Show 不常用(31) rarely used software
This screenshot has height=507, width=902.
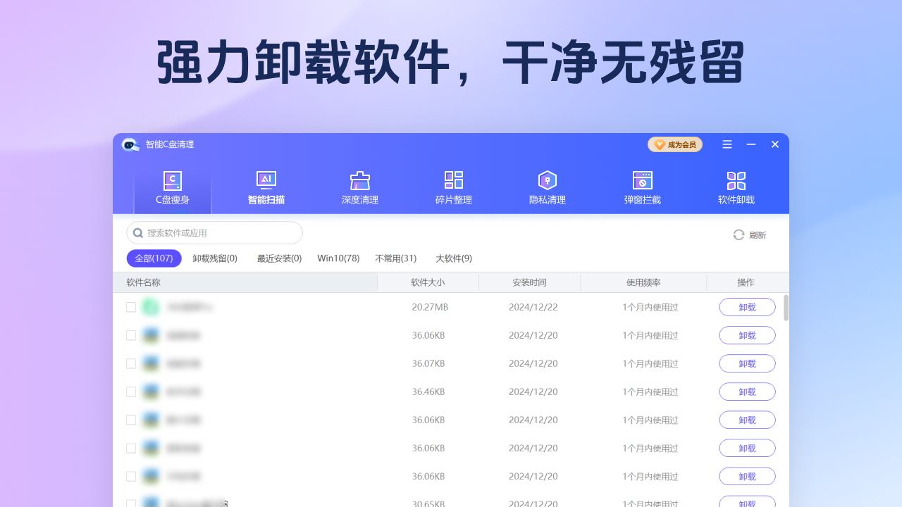396,258
